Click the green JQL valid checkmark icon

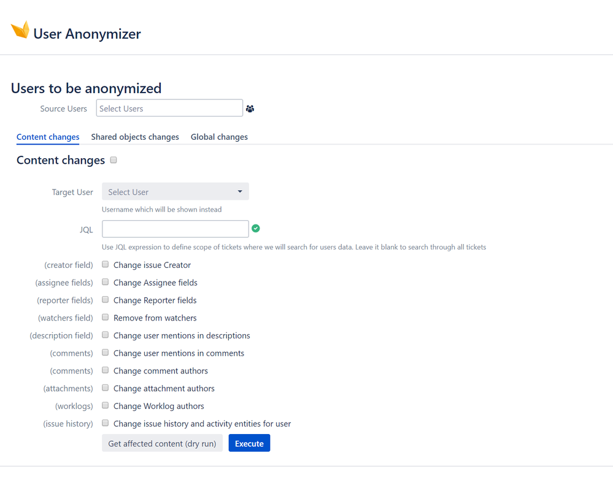point(256,228)
